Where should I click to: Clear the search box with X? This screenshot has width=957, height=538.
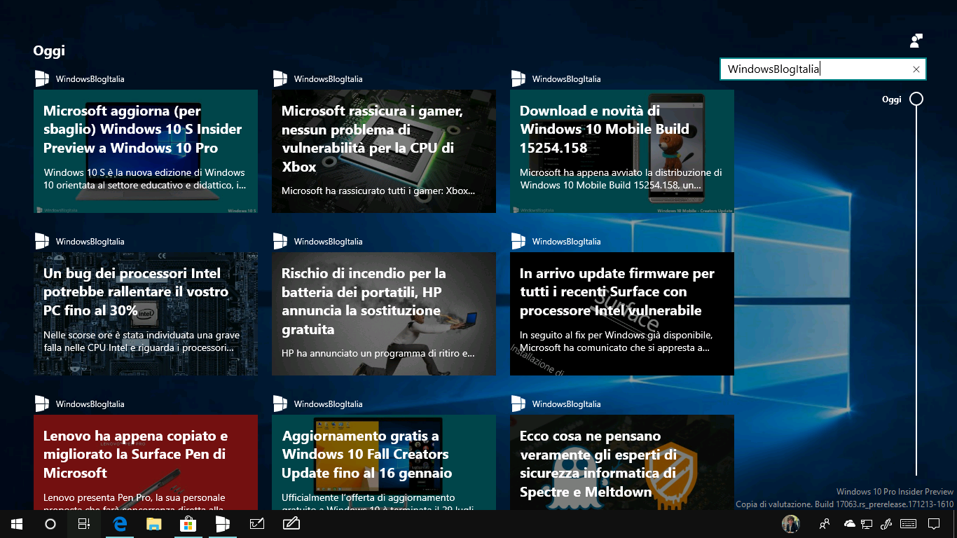pyautogui.click(x=916, y=69)
